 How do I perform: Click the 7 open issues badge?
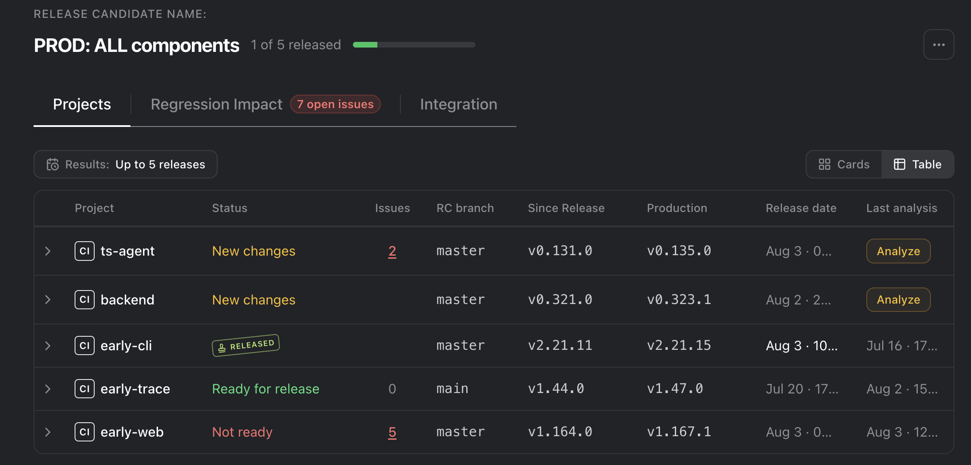click(x=335, y=104)
